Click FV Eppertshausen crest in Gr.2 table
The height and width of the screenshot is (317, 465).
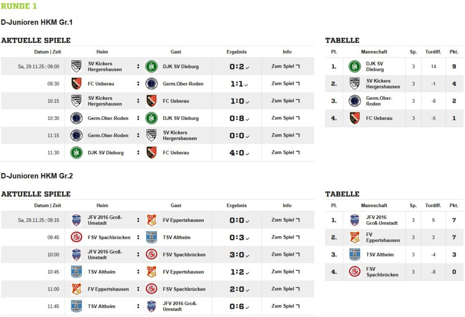(355, 238)
